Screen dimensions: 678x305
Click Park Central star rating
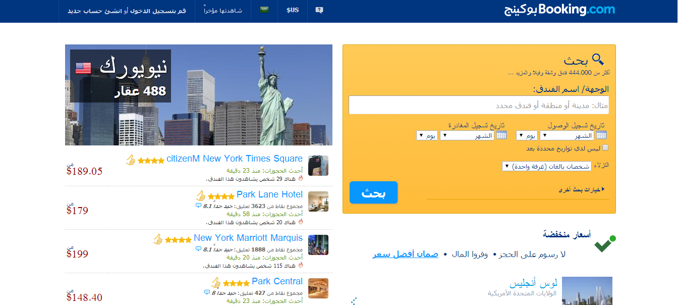[x=236, y=283]
